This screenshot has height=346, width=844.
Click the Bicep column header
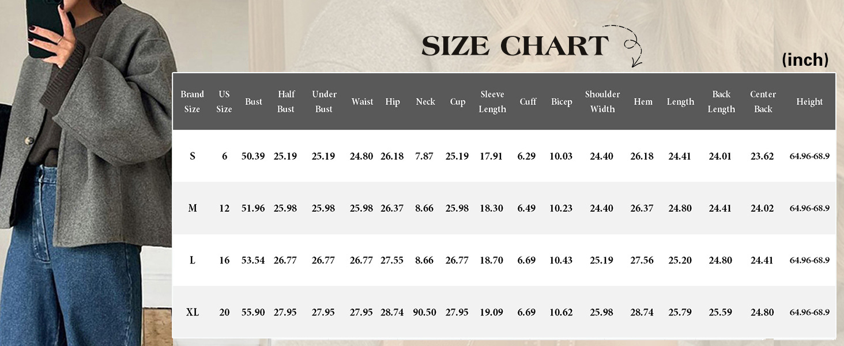tap(562, 101)
